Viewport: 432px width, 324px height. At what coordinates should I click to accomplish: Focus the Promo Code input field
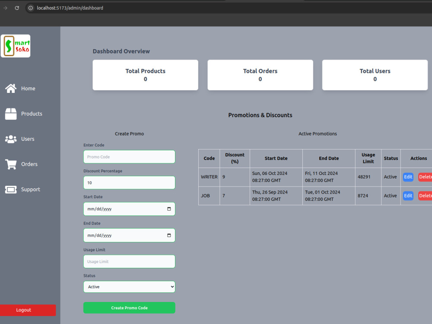[129, 157]
